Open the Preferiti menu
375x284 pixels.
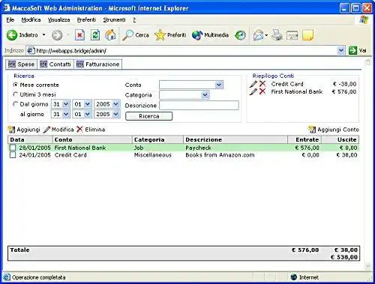pos(86,19)
